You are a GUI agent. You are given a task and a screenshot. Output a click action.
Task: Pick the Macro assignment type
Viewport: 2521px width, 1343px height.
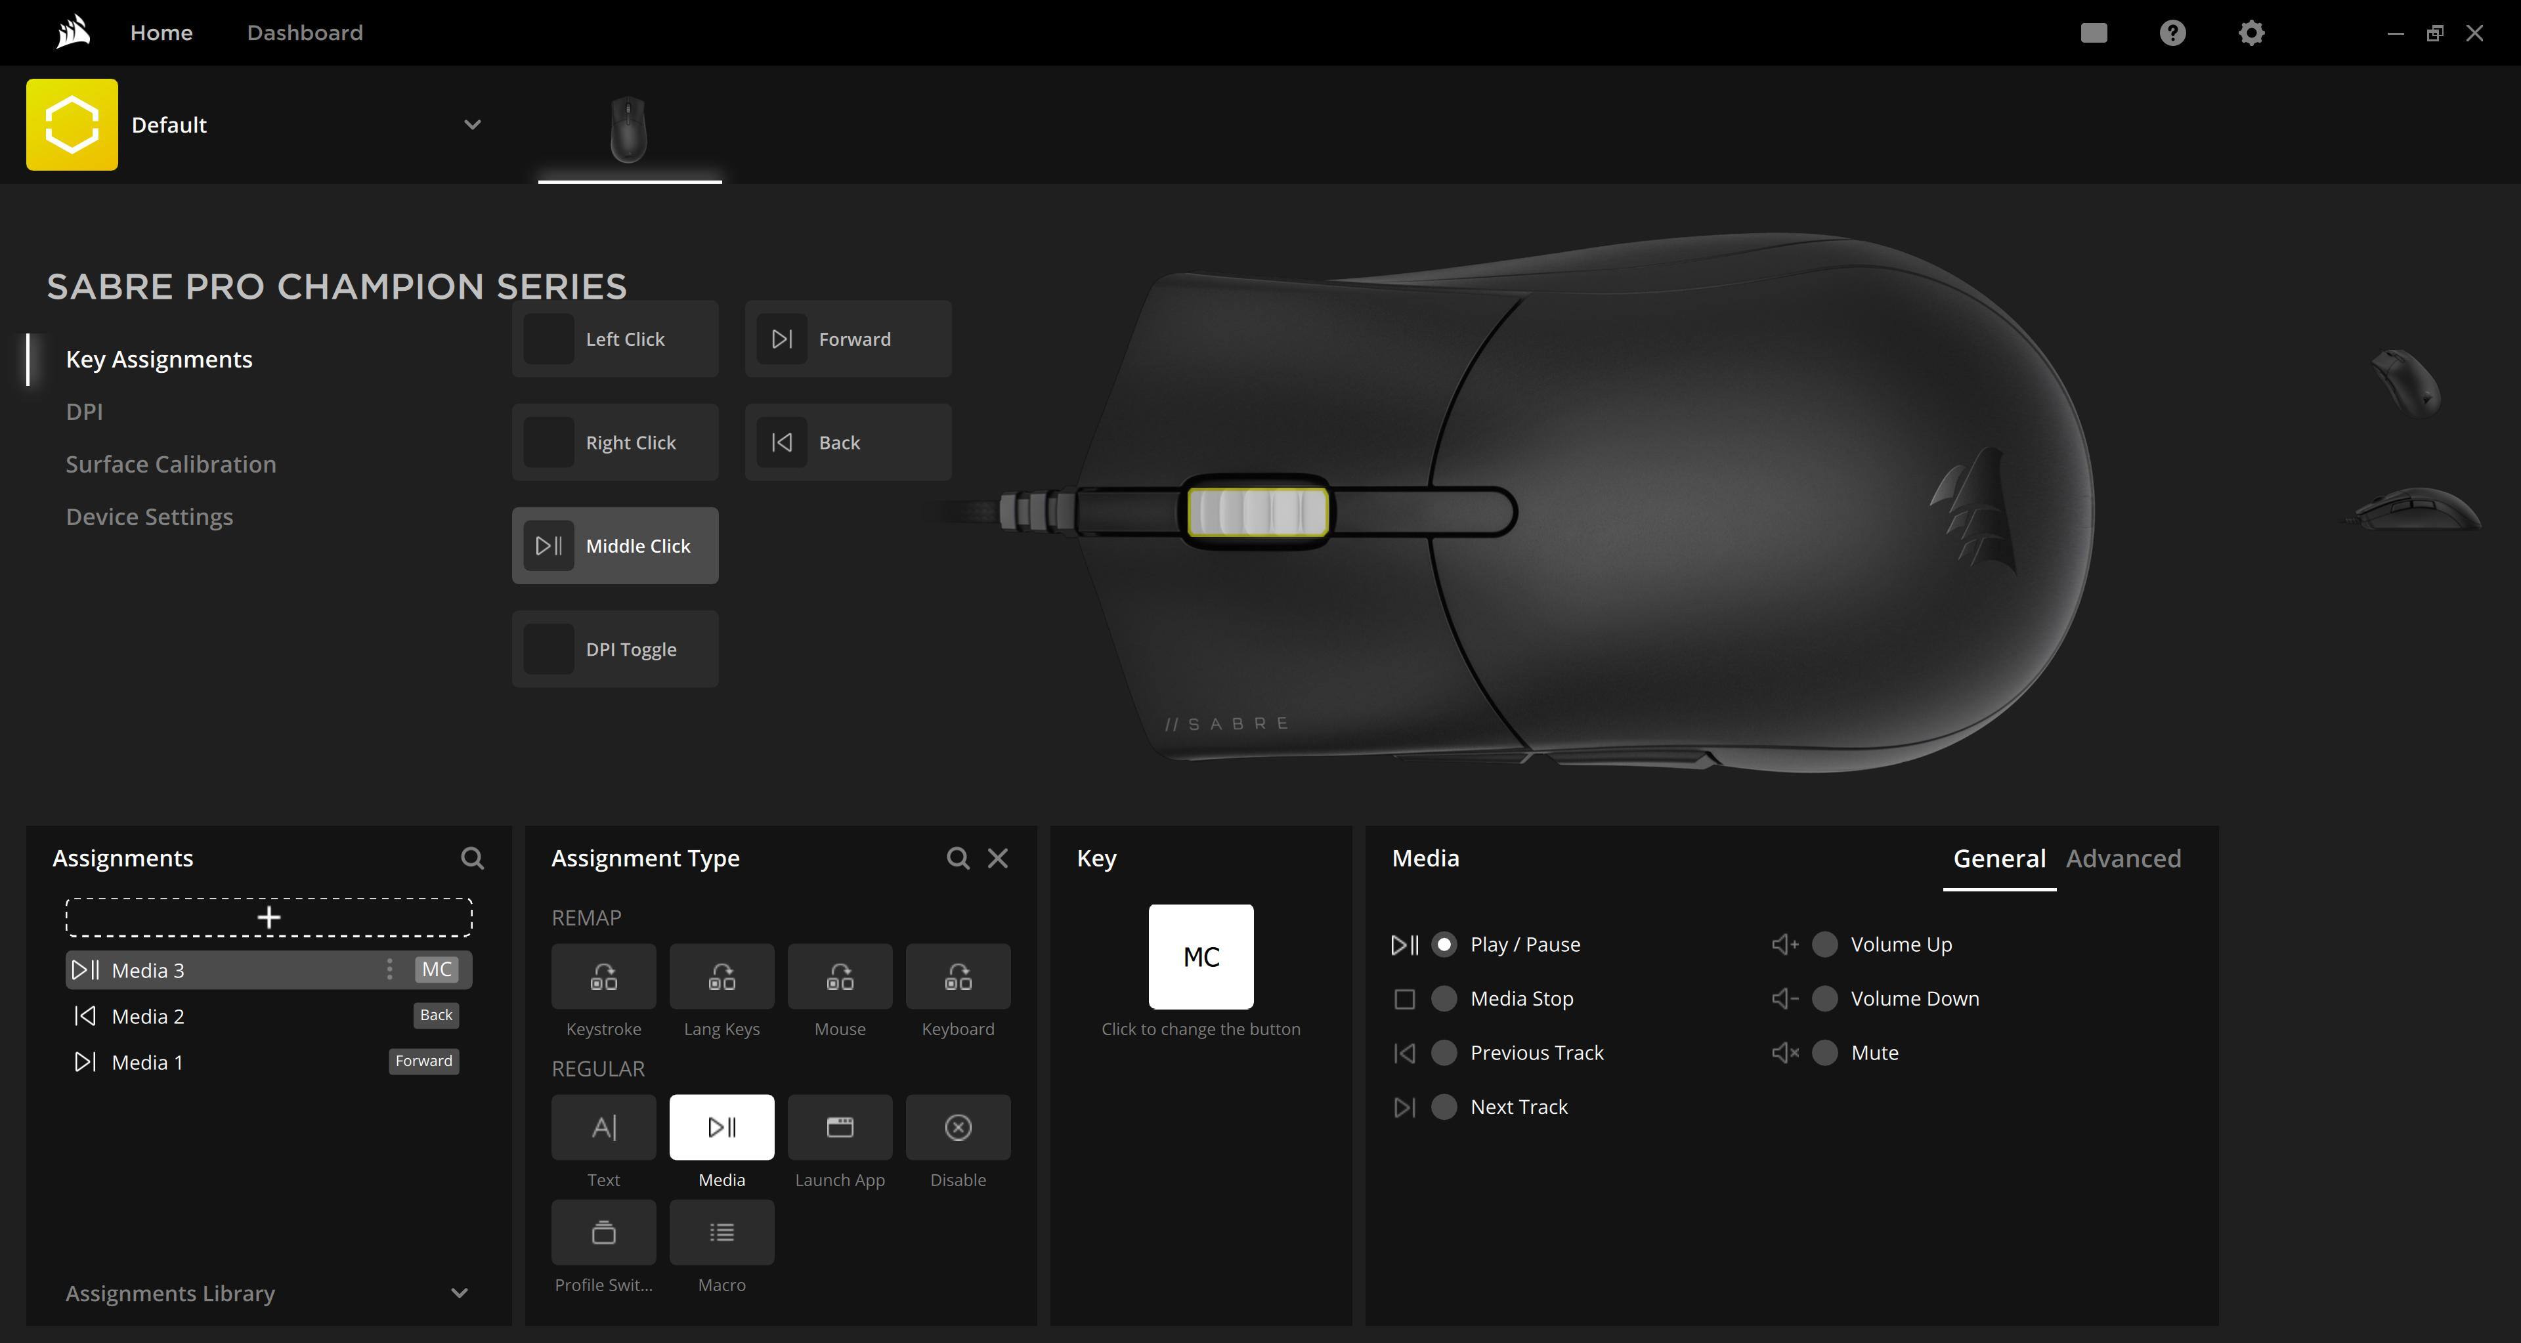(722, 1233)
